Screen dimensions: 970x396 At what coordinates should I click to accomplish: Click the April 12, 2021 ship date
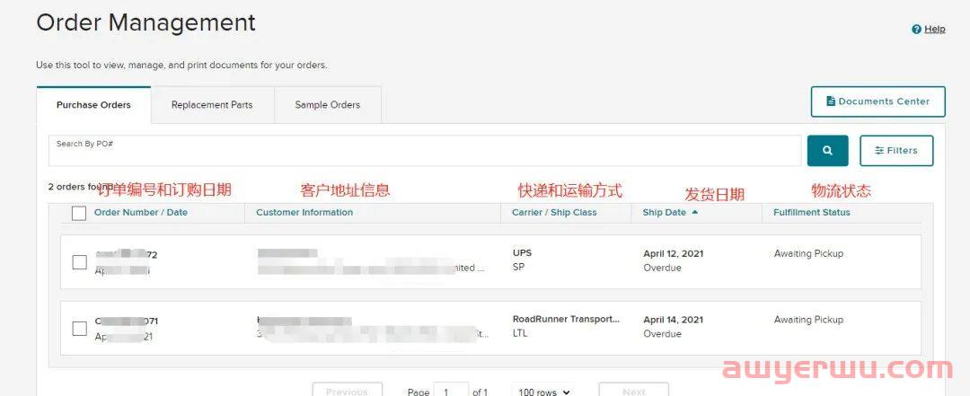pyautogui.click(x=673, y=254)
